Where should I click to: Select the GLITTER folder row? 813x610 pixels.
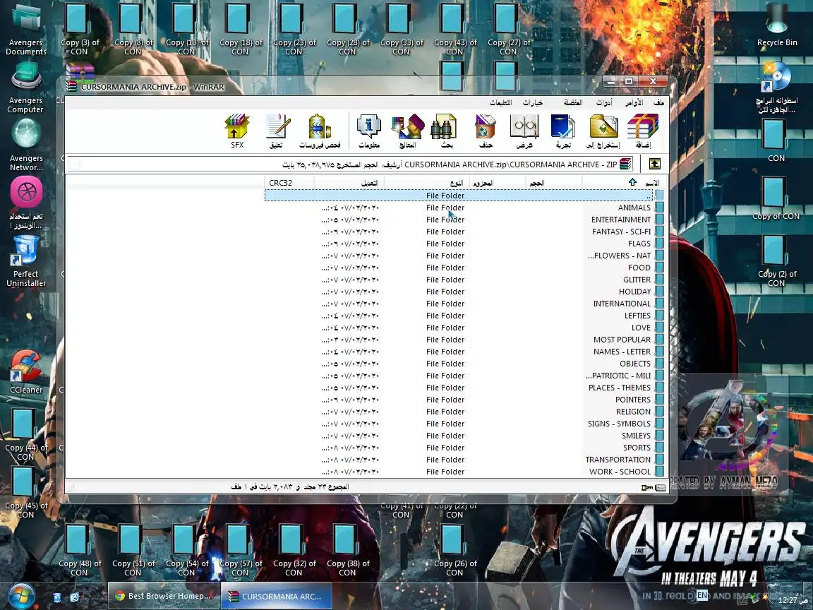(x=464, y=280)
